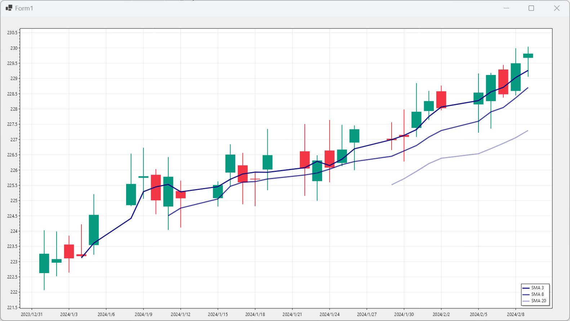This screenshot has width=570, height=321.
Task: Click the leftmost green candlestick on the chart
Action: point(44,263)
